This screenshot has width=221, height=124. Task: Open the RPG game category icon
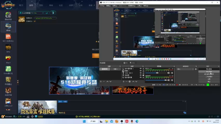(x=8, y=48)
